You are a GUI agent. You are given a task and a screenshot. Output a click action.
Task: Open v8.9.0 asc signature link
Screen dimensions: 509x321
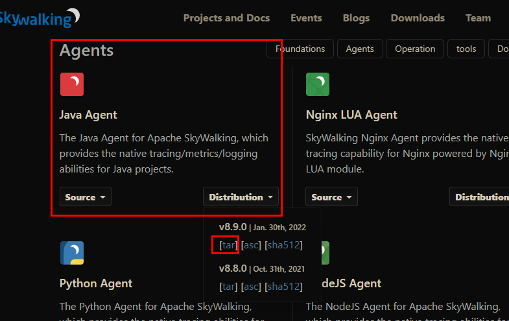click(251, 245)
